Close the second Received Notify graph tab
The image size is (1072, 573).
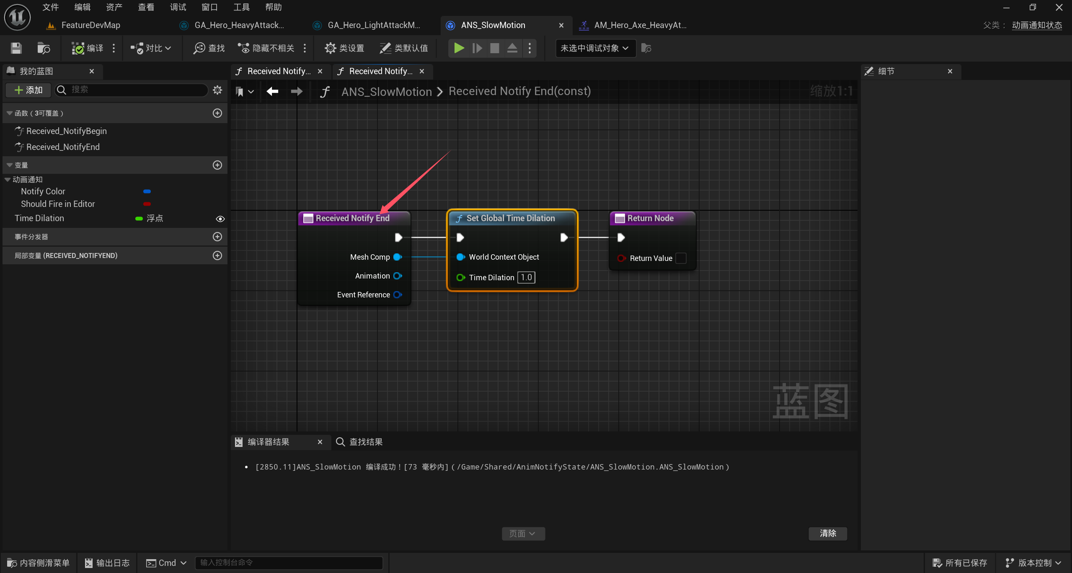(x=422, y=71)
